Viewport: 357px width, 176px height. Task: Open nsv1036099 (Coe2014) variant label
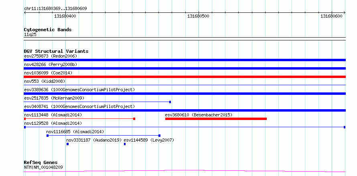click(48, 73)
